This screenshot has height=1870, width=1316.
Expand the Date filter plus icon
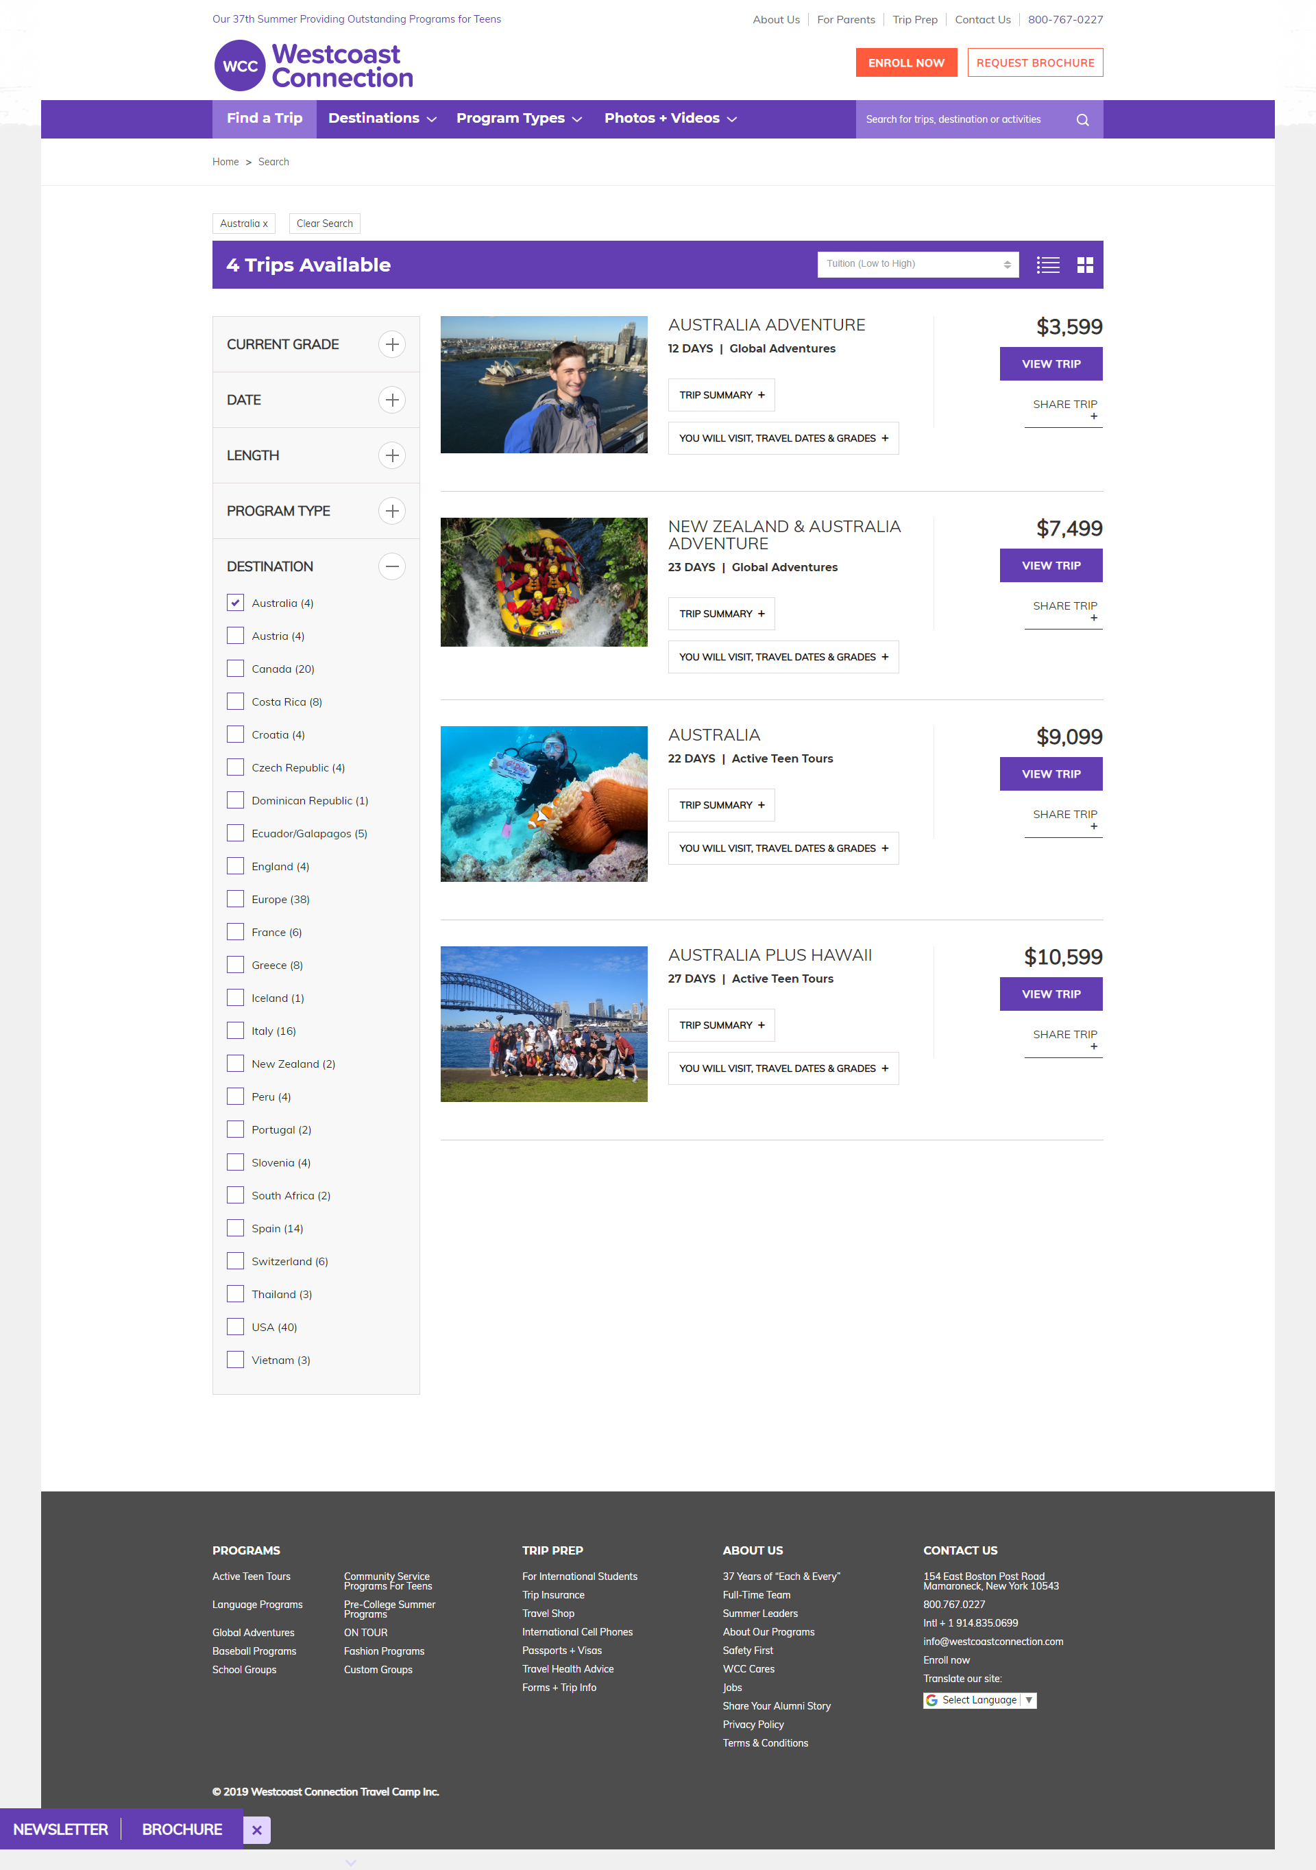point(392,400)
